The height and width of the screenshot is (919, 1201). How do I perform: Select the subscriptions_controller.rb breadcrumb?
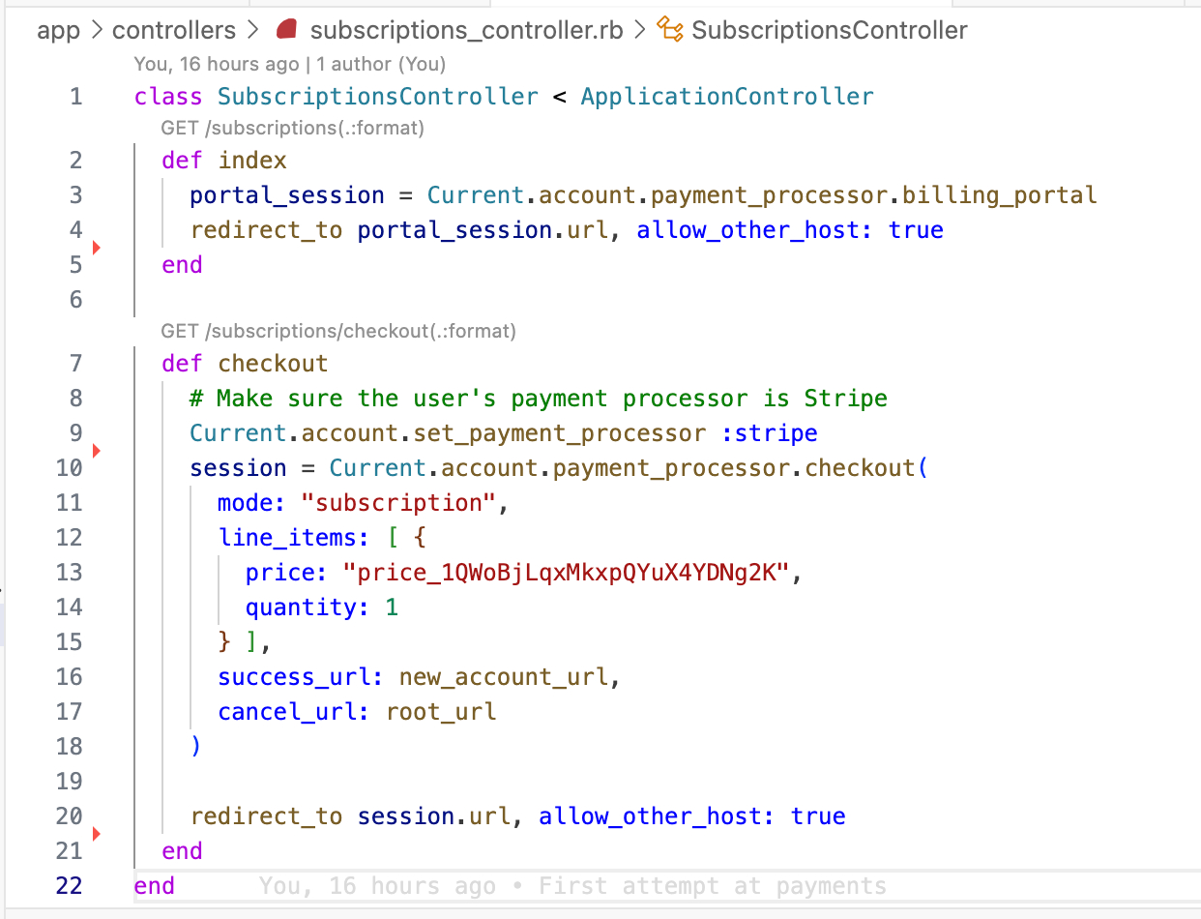[x=466, y=31]
